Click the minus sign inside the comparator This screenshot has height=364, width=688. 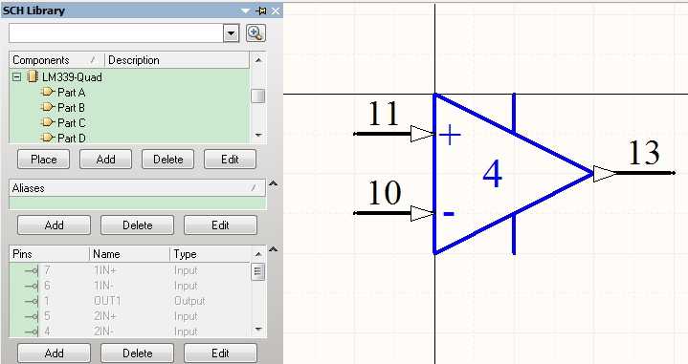[x=449, y=214]
